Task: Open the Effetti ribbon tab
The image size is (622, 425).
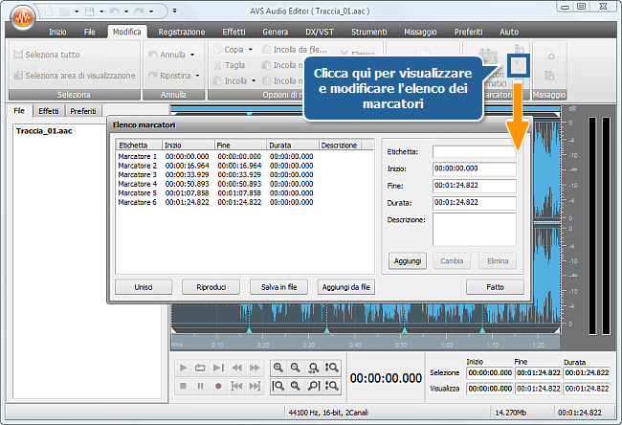Action: tap(233, 32)
